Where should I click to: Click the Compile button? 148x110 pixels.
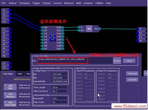[x=132, y=80]
